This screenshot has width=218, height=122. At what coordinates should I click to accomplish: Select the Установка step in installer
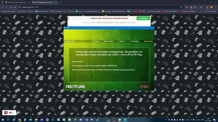coord(135,41)
